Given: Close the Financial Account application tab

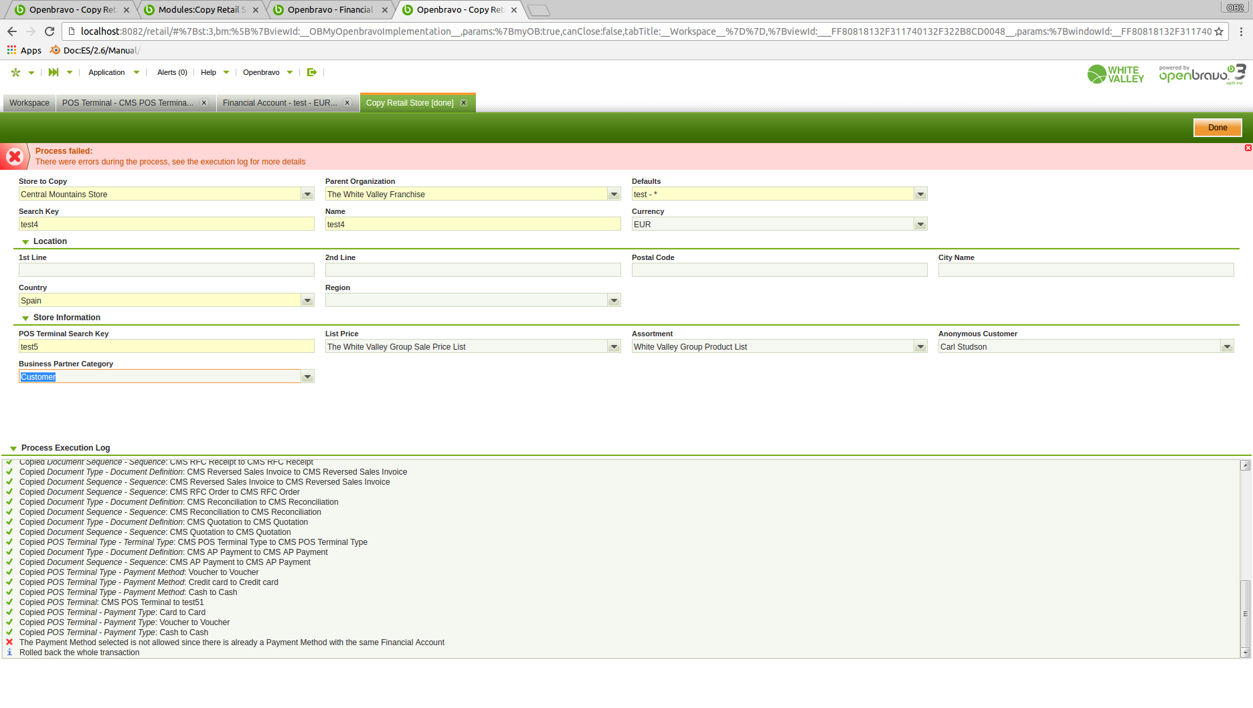Looking at the screenshot, I should point(347,103).
